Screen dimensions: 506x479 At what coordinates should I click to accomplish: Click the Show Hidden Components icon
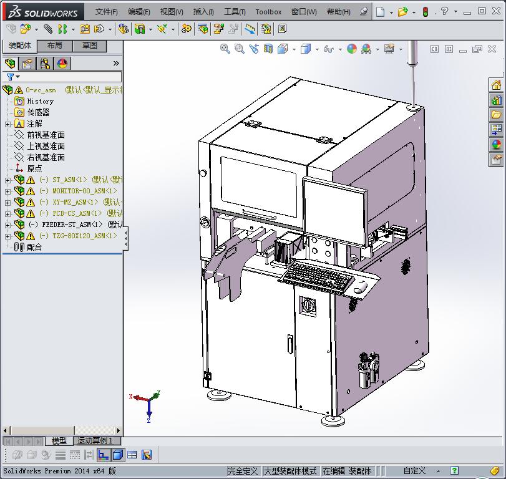pyautogui.click(x=123, y=29)
